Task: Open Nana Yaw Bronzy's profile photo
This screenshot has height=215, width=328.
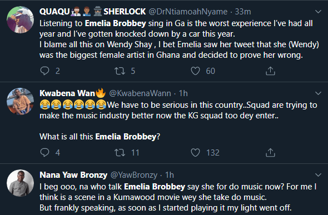Action: [20, 183]
